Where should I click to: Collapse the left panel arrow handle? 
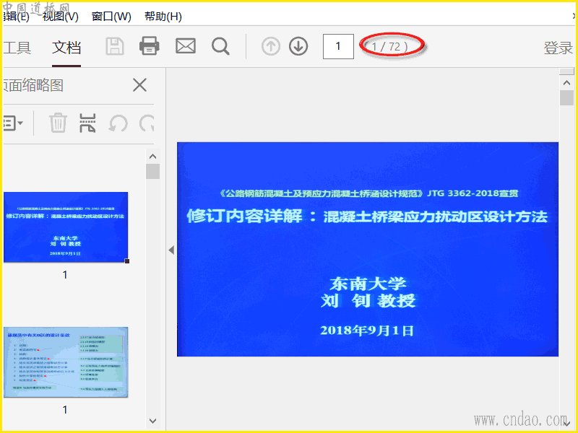[171, 250]
